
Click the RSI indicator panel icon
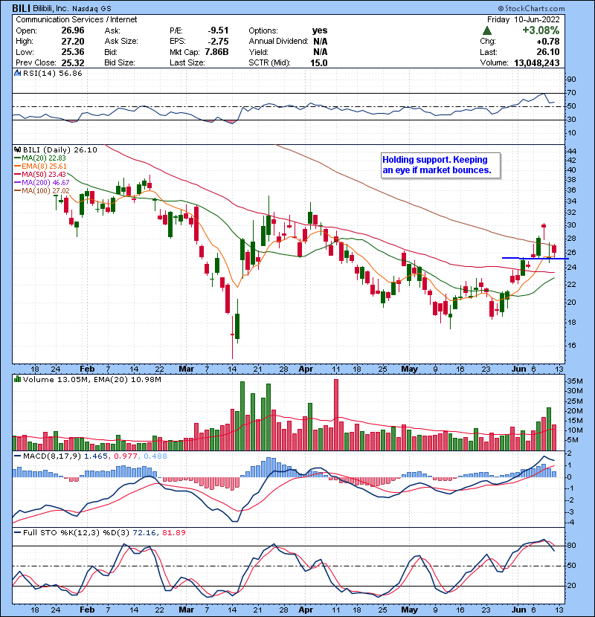click(17, 73)
